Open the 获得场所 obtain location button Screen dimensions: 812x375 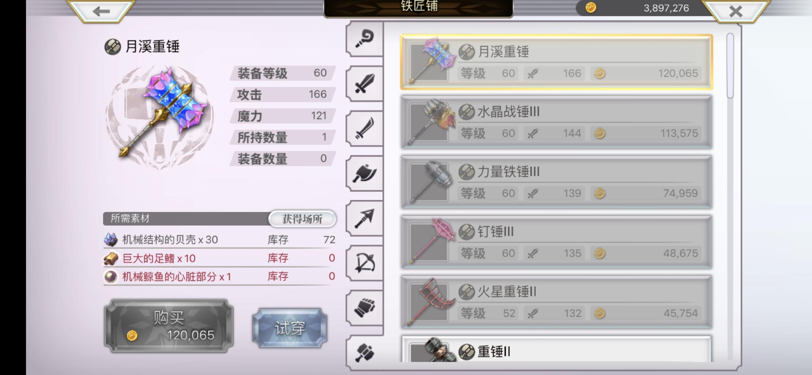click(302, 219)
